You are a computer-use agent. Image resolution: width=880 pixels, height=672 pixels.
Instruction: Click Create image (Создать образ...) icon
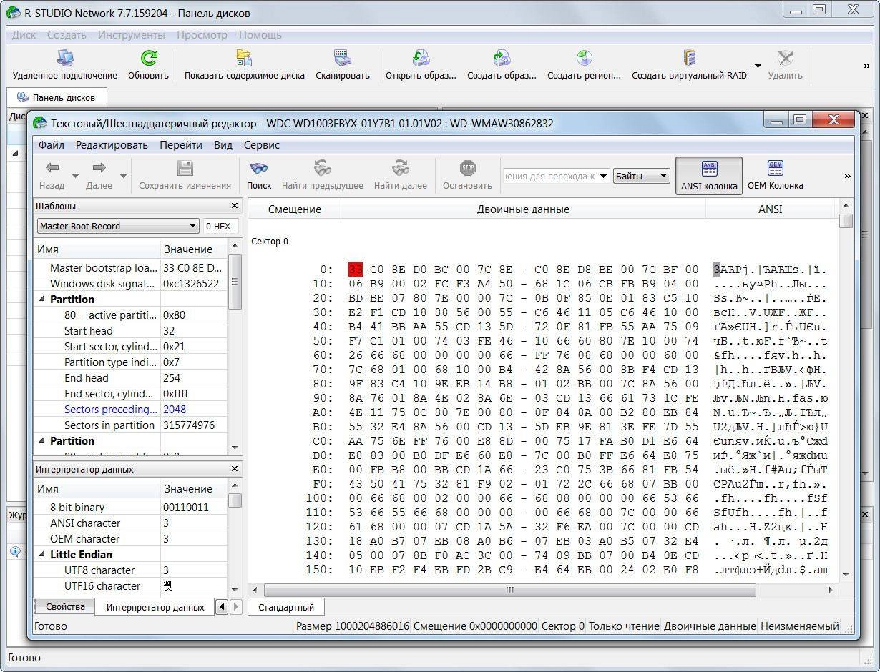click(502, 59)
